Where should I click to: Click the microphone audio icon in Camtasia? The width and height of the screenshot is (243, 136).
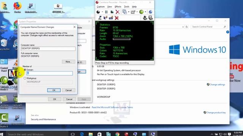pos(100,18)
